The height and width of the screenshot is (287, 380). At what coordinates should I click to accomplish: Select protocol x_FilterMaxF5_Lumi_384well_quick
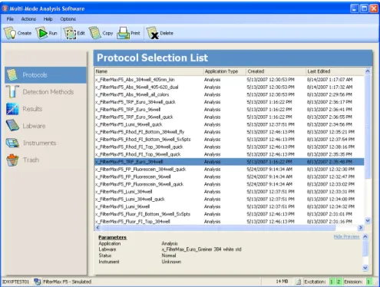click(230, 199)
